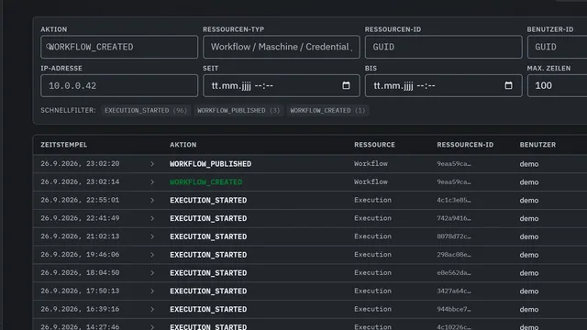587x330 pixels.
Task: Expand the WORKFLOW_PUBLISHED row chevron
Action: coord(152,164)
